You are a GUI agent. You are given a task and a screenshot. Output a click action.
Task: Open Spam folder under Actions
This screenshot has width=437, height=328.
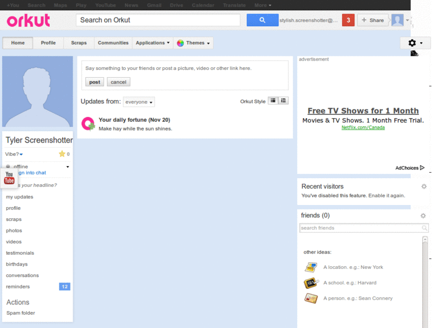point(21,313)
